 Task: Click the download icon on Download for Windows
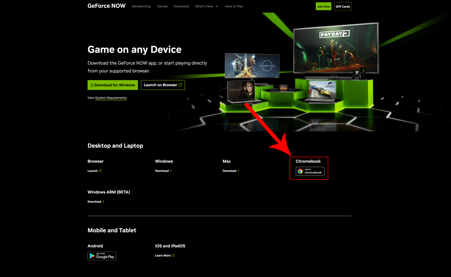[x=92, y=85]
